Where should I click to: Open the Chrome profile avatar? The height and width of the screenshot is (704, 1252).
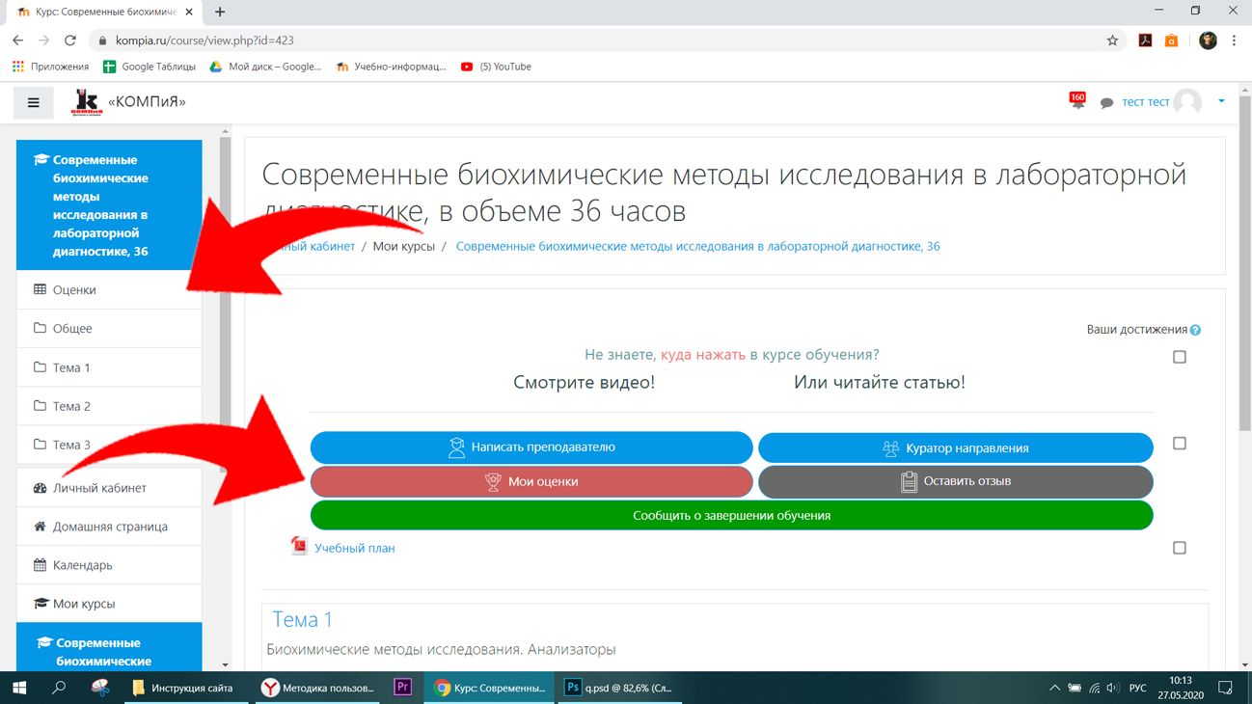pos(1208,41)
